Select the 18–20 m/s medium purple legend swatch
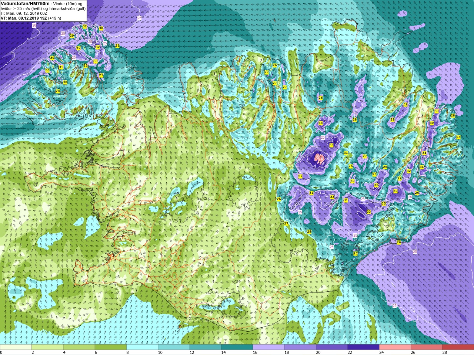 [x=300, y=347]
